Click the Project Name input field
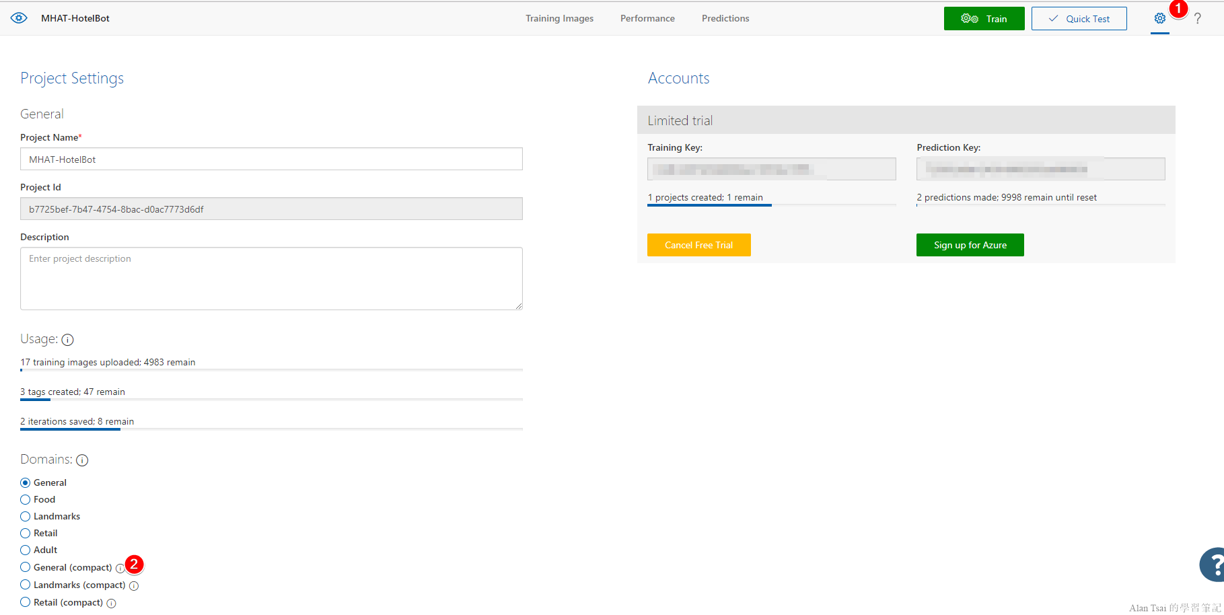The image size is (1224, 615). [x=271, y=159]
